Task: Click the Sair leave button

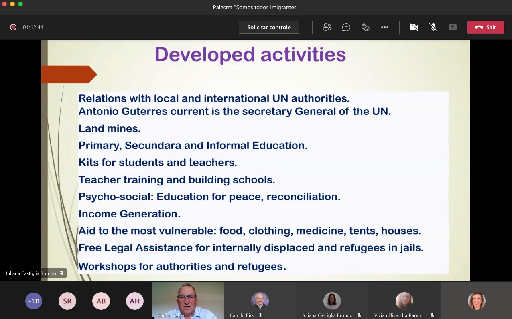Action: pos(486,27)
